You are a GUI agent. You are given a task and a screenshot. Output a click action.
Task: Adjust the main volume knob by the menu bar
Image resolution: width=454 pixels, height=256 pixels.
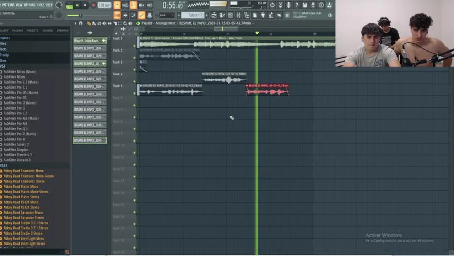point(59,5)
